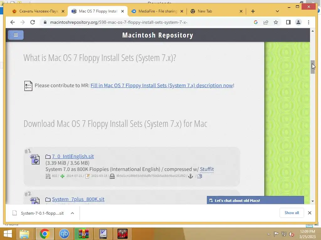This screenshot has height=240, width=321.
Task: Bookmark this page with star icon
Action: click(276, 22)
